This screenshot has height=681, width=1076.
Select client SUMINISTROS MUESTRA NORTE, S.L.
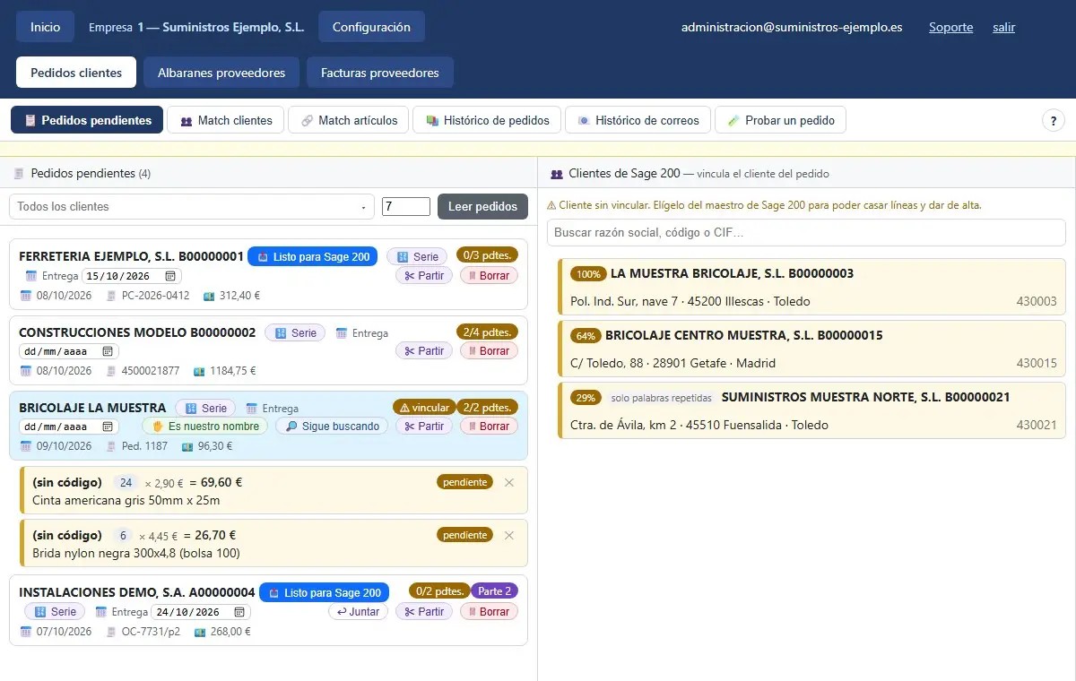click(811, 410)
